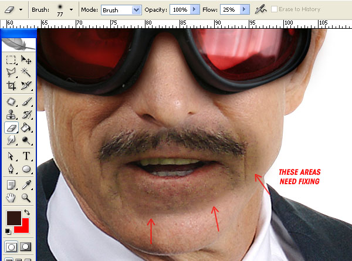Click the Flow 25% input field
The width and height of the screenshot is (352, 261).
click(x=230, y=9)
